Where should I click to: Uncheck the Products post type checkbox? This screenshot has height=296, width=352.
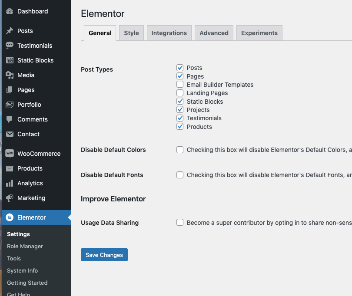coord(180,127)
